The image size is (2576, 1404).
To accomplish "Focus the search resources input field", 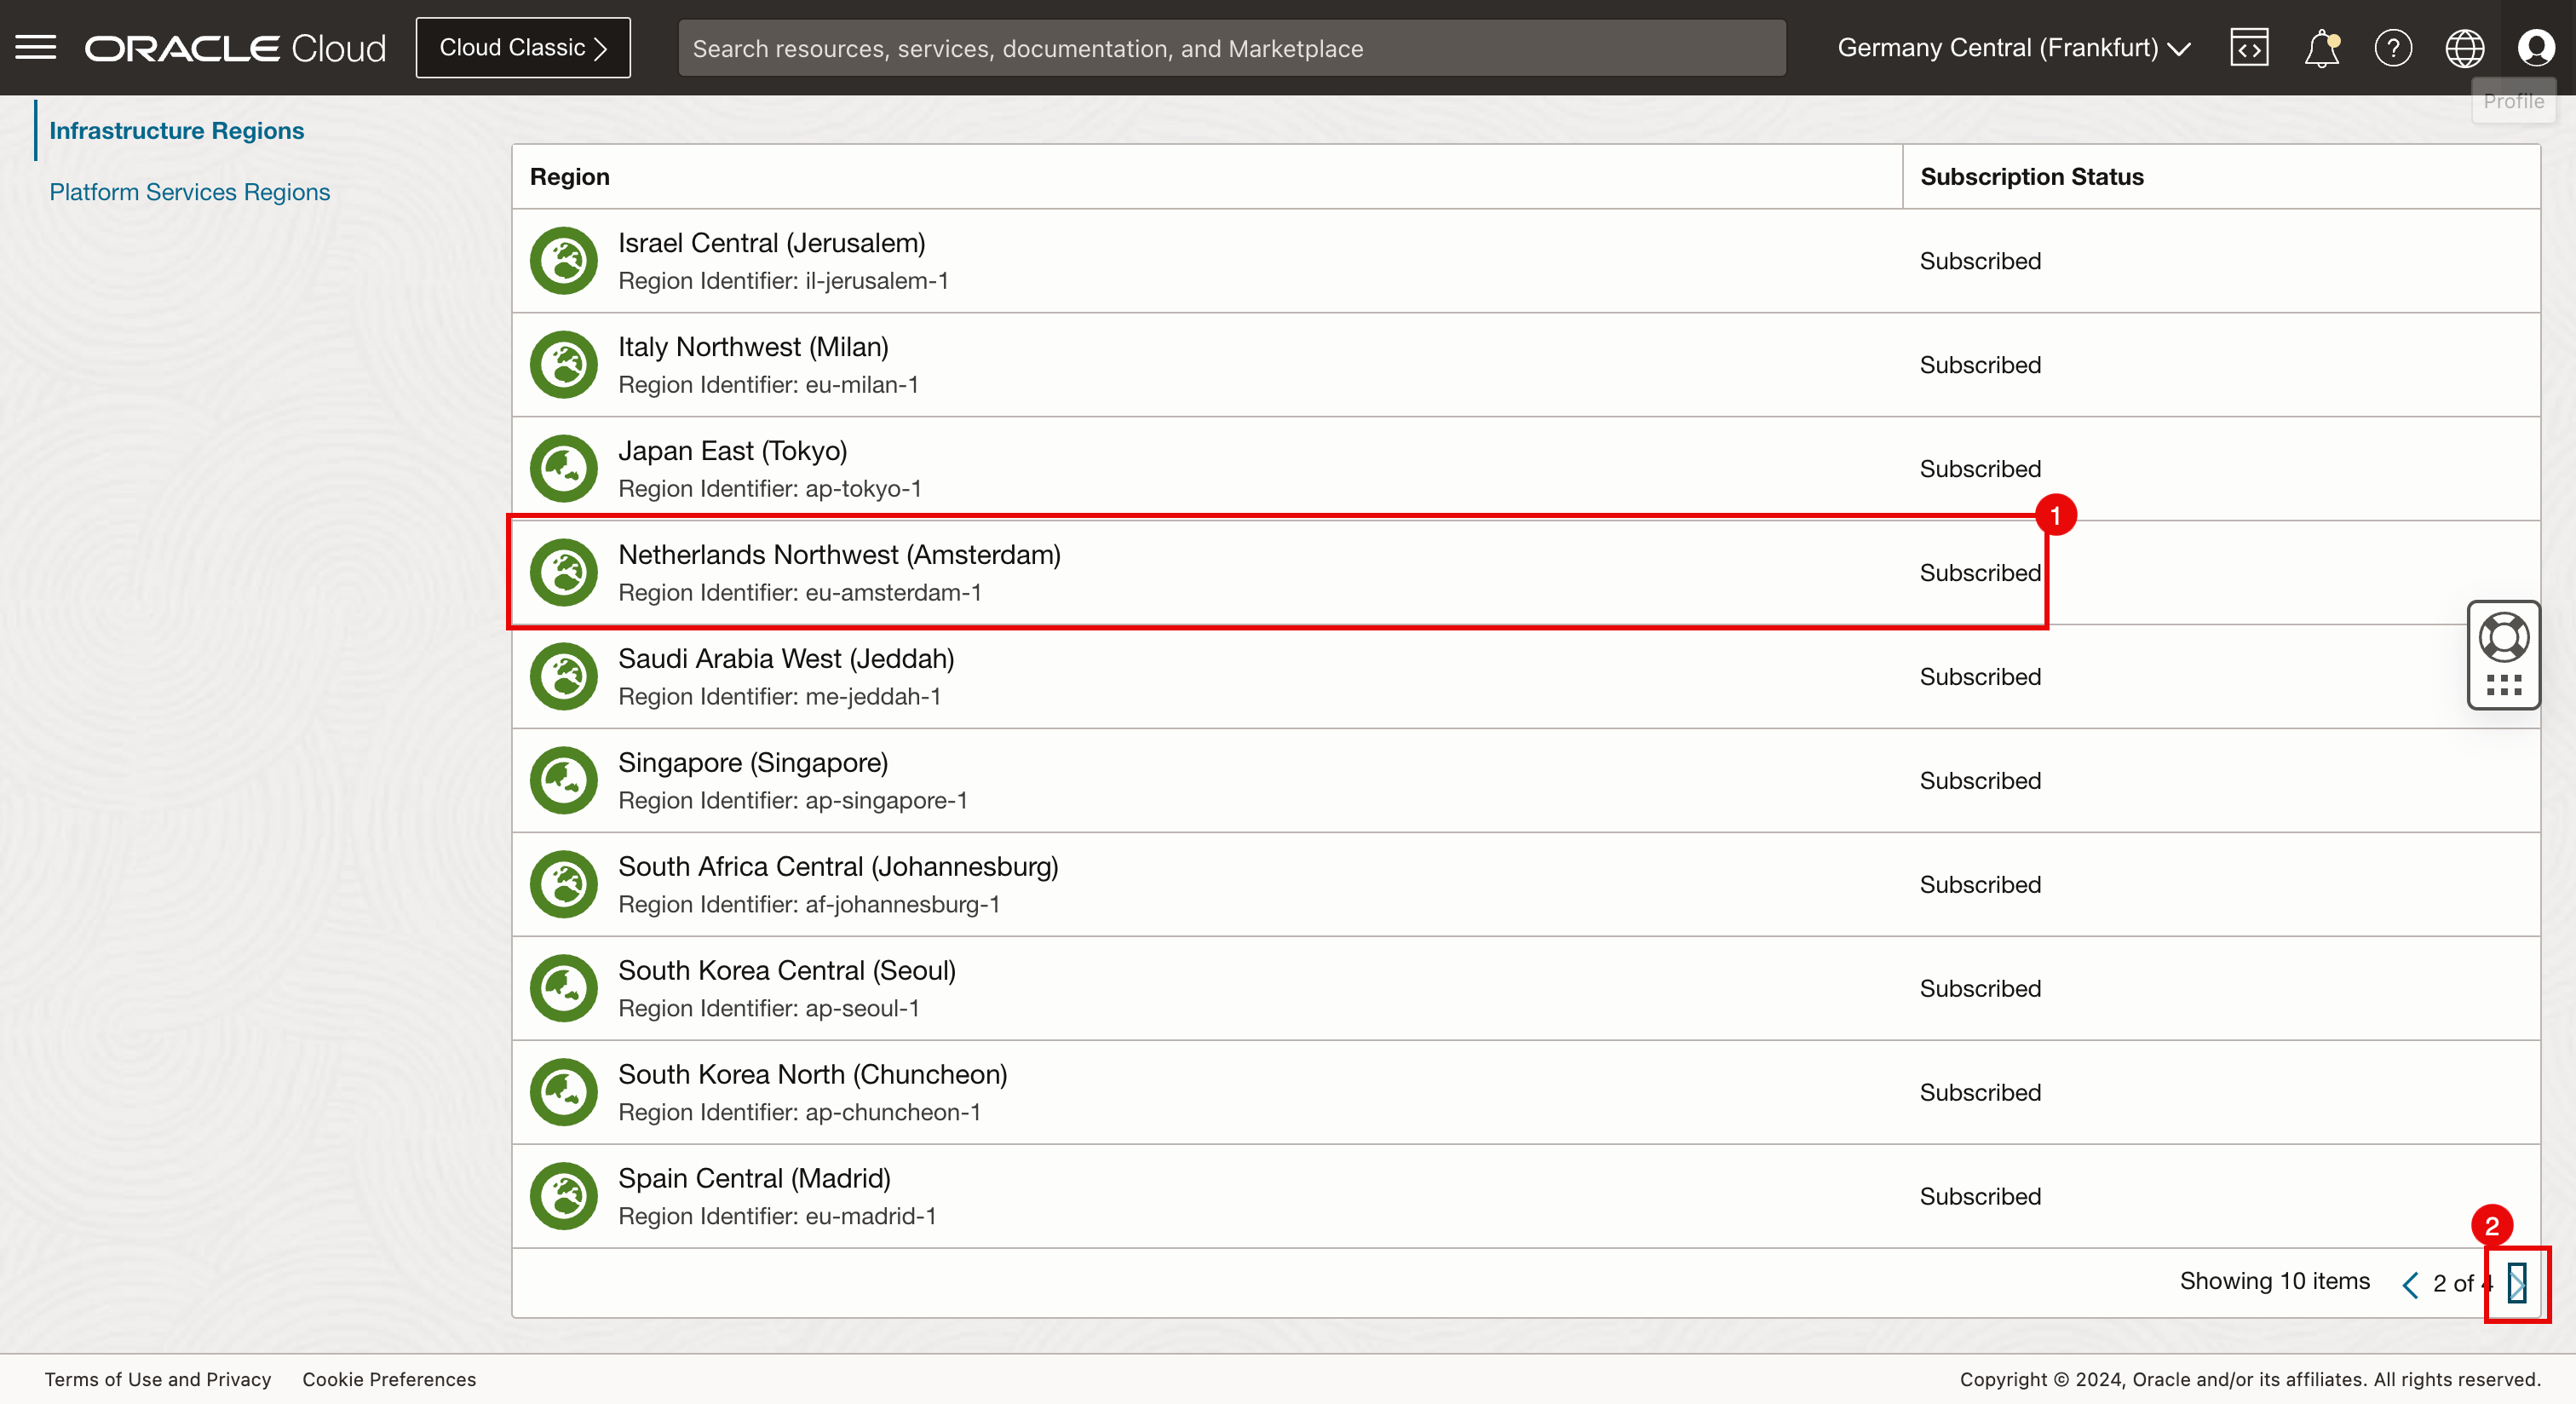I will point(1231,48).
